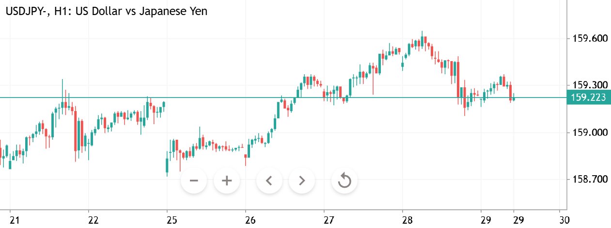Click date label 28 on time axis
The image size is (611, 228).
[x=407, y=220]
